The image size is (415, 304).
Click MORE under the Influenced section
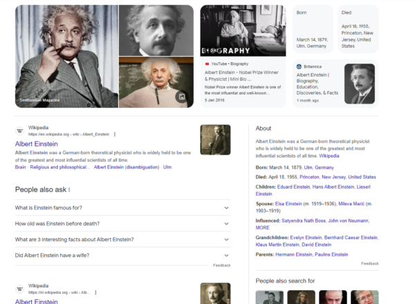coord(263,227)
